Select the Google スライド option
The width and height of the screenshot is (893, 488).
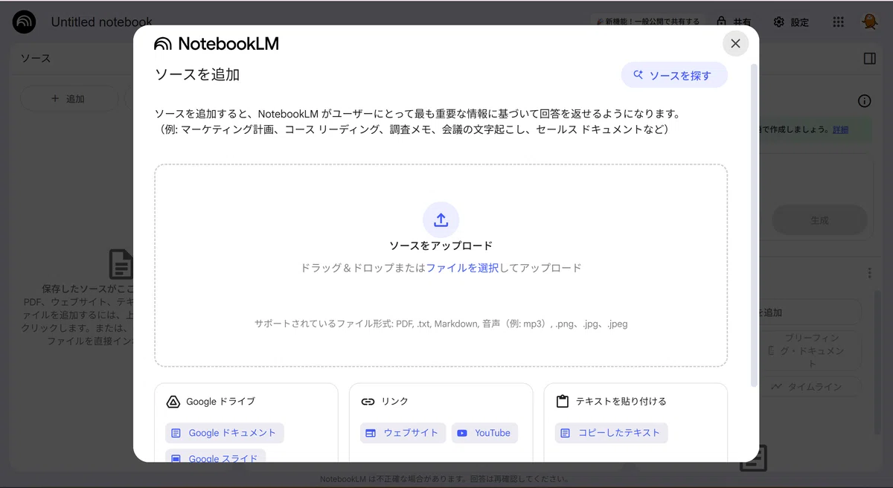pyautogui.click(x=216, y=457)
